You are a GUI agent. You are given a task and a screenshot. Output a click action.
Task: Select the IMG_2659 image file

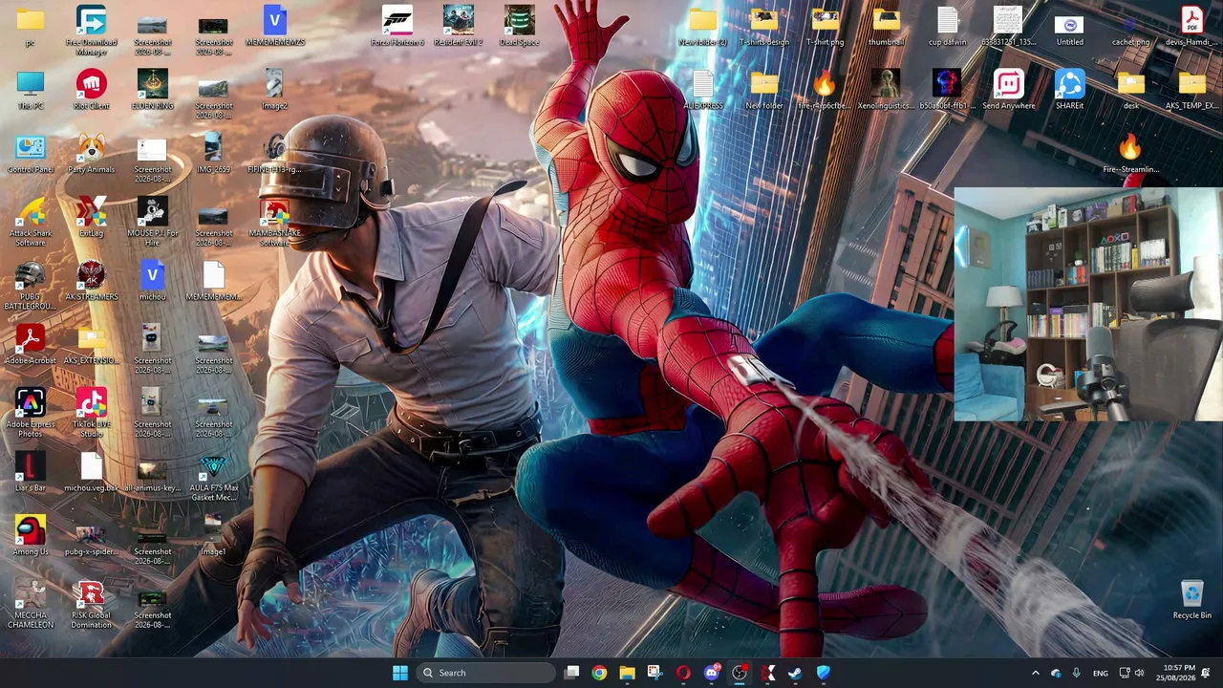coord(213,155)
